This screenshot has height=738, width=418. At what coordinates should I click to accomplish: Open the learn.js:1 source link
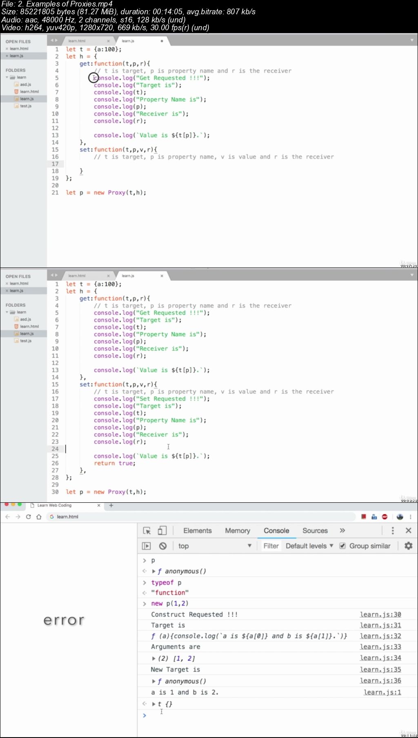[382, 692]
